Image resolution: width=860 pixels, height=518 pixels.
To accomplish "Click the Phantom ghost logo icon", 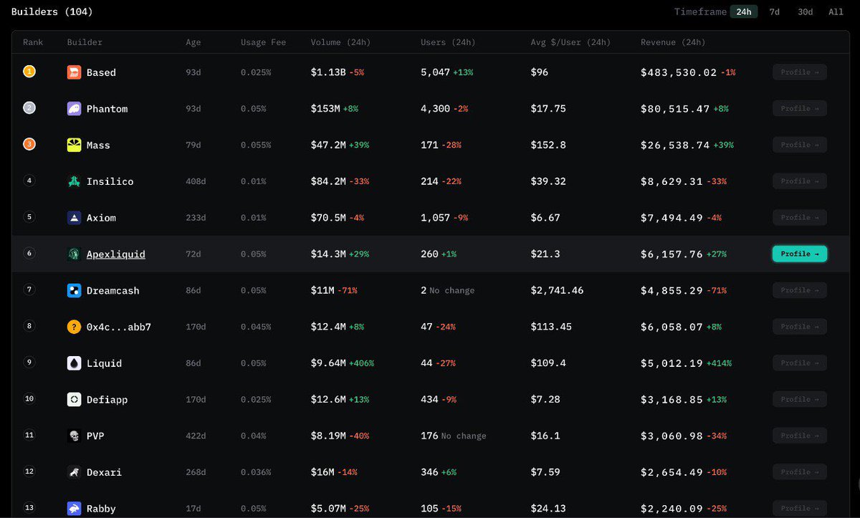I will [74, 109].
